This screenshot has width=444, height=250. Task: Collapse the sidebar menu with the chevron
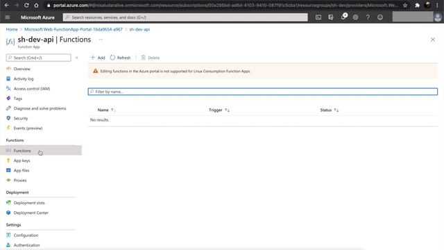pos(77,58)
